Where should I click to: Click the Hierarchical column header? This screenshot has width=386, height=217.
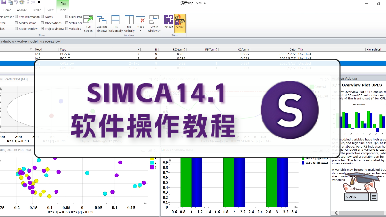(373, 50)
